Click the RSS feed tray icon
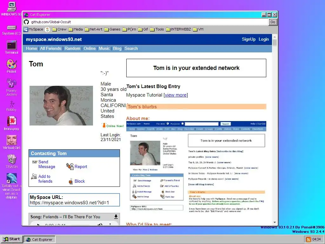 (x=308, y=240)
